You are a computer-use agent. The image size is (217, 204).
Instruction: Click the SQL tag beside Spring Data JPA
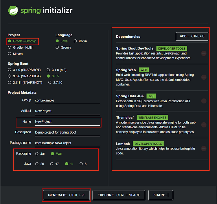tap(151, 96)
